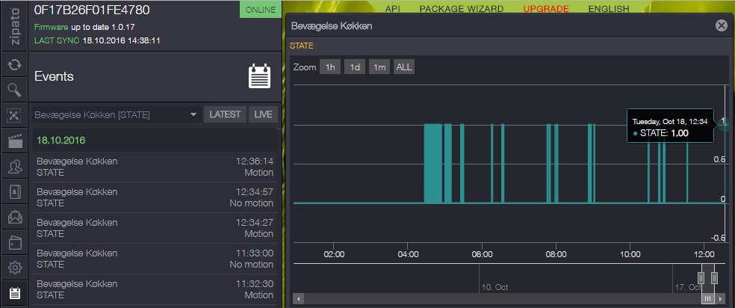Open the ENGLISH language selector
The width and height of the screenshot is (735, 308).
click(x=609, y=9)
